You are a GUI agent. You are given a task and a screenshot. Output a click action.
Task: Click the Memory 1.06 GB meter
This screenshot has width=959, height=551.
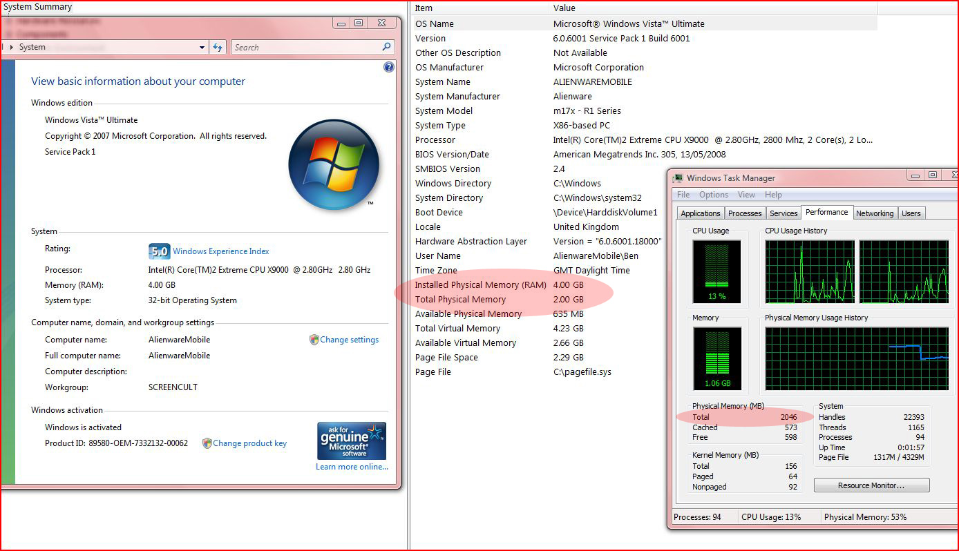point(716,358)
